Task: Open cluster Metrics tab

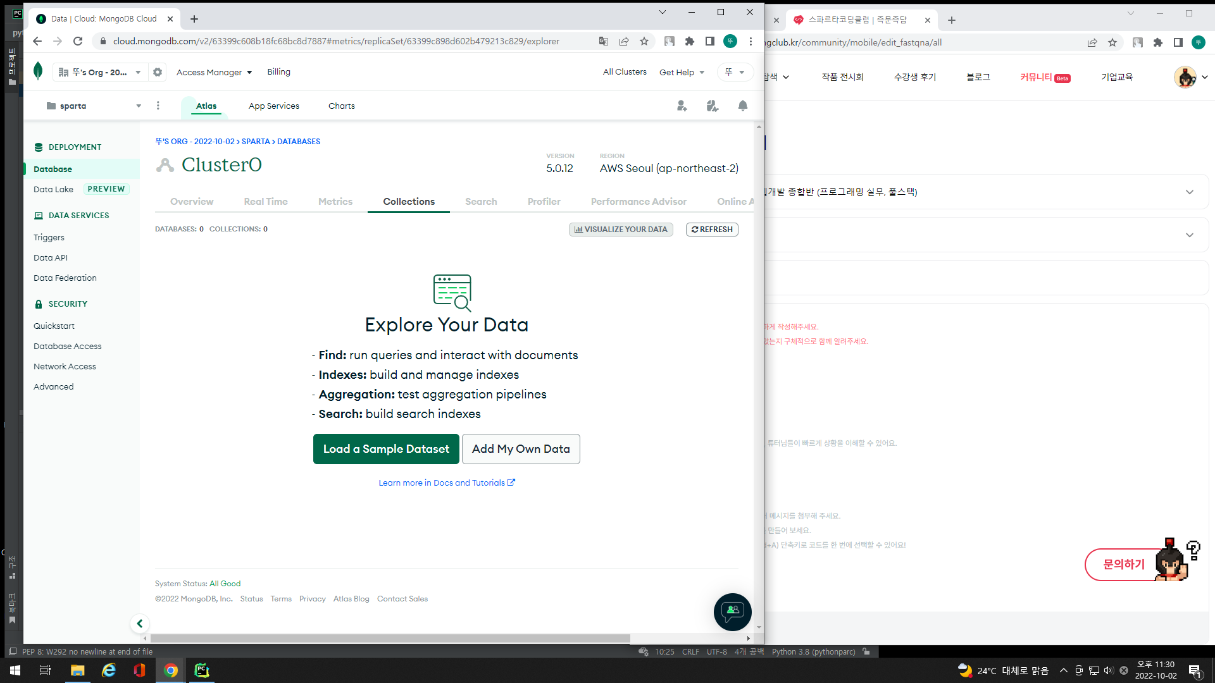Action: pyautogui.click(x=335, y=201)
